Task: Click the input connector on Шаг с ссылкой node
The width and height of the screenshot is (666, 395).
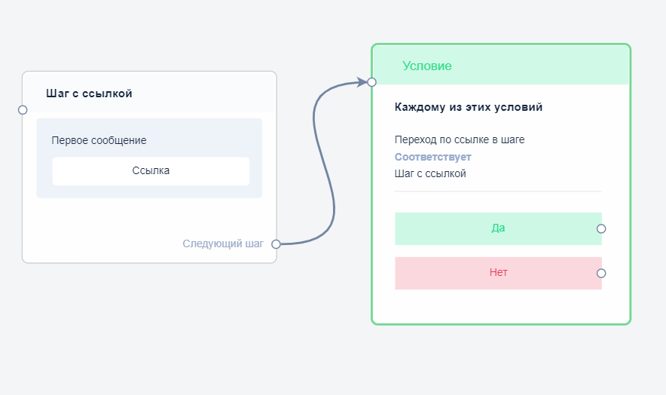Action: (23, 110)
